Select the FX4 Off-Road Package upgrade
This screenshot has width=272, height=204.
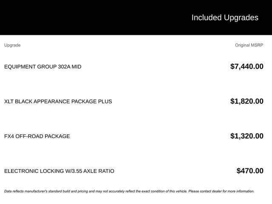coord(37,136)
